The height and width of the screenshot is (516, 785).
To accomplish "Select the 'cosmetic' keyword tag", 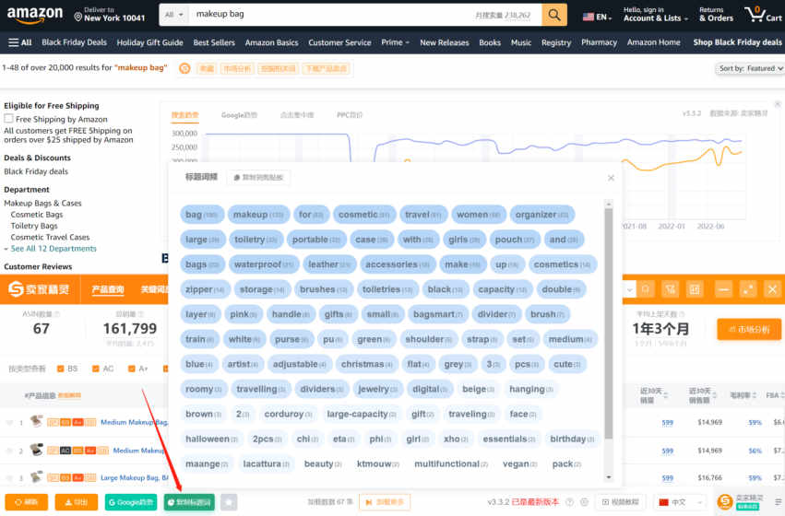I will [x=364, y=215].
